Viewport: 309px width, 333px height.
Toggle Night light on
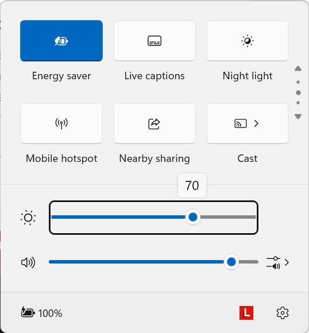point(248,41)
